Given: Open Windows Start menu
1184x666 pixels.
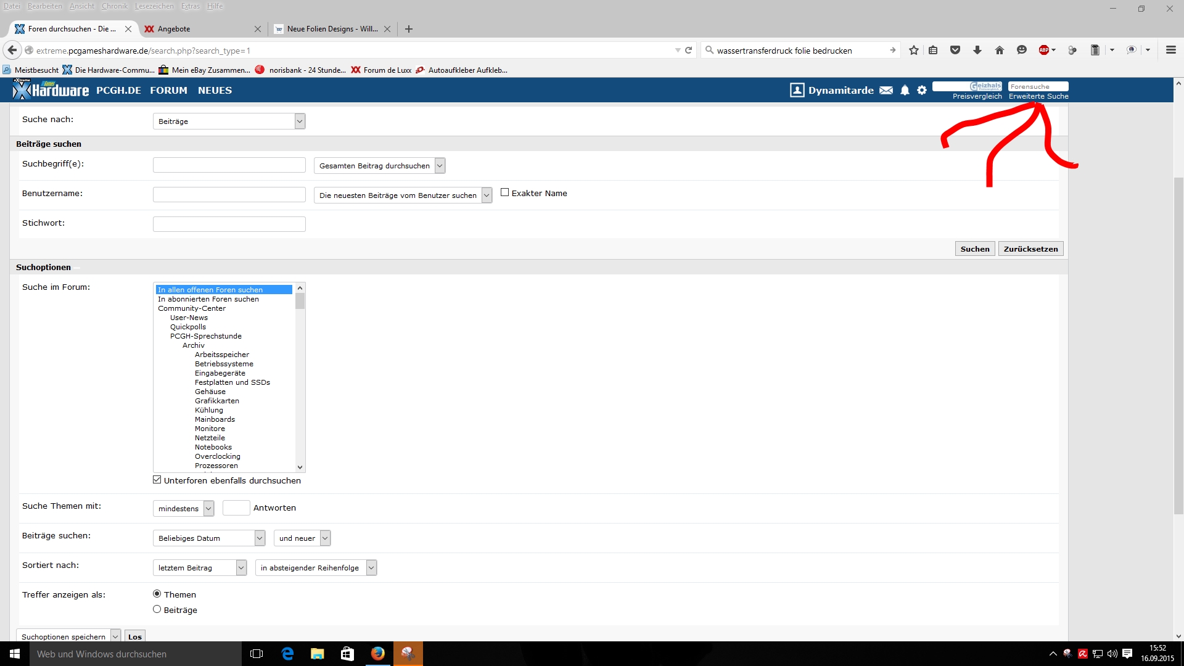Looking at the screenshot, I should pyautogui.click(x=15, y=654).
